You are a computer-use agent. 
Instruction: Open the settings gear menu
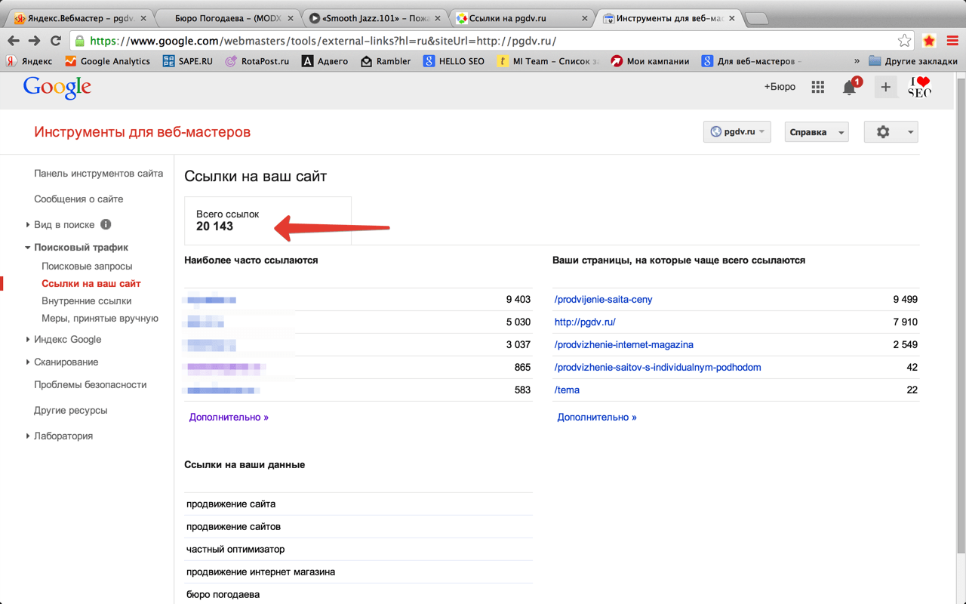point(890,132)
